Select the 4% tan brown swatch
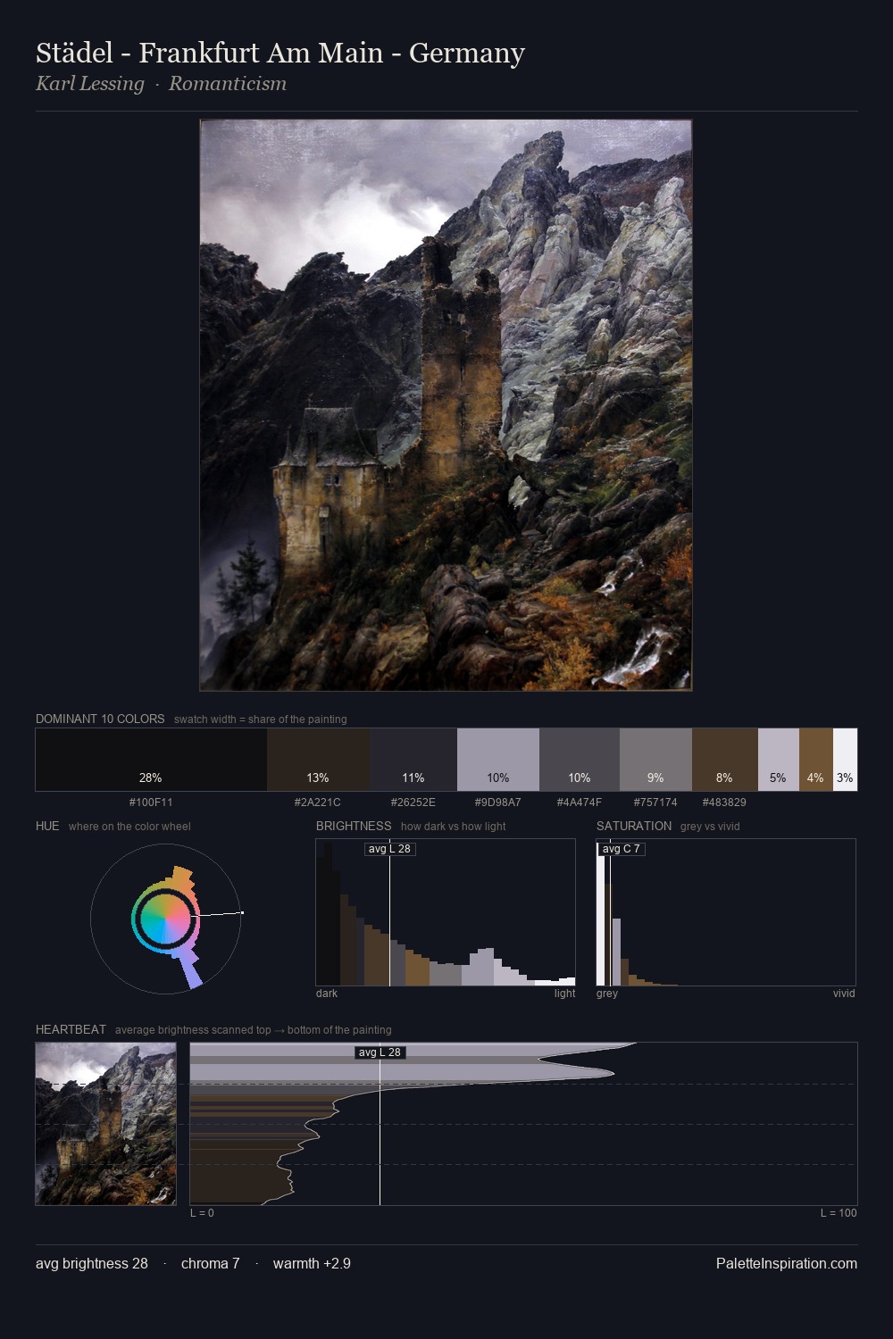The image size is (893, 1339). point(816,760)
